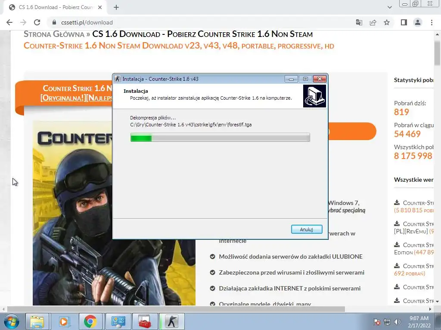Open the volume speaker tray icon
The width and height of the screenshot is (441, 330).
(x=397, y=322)
